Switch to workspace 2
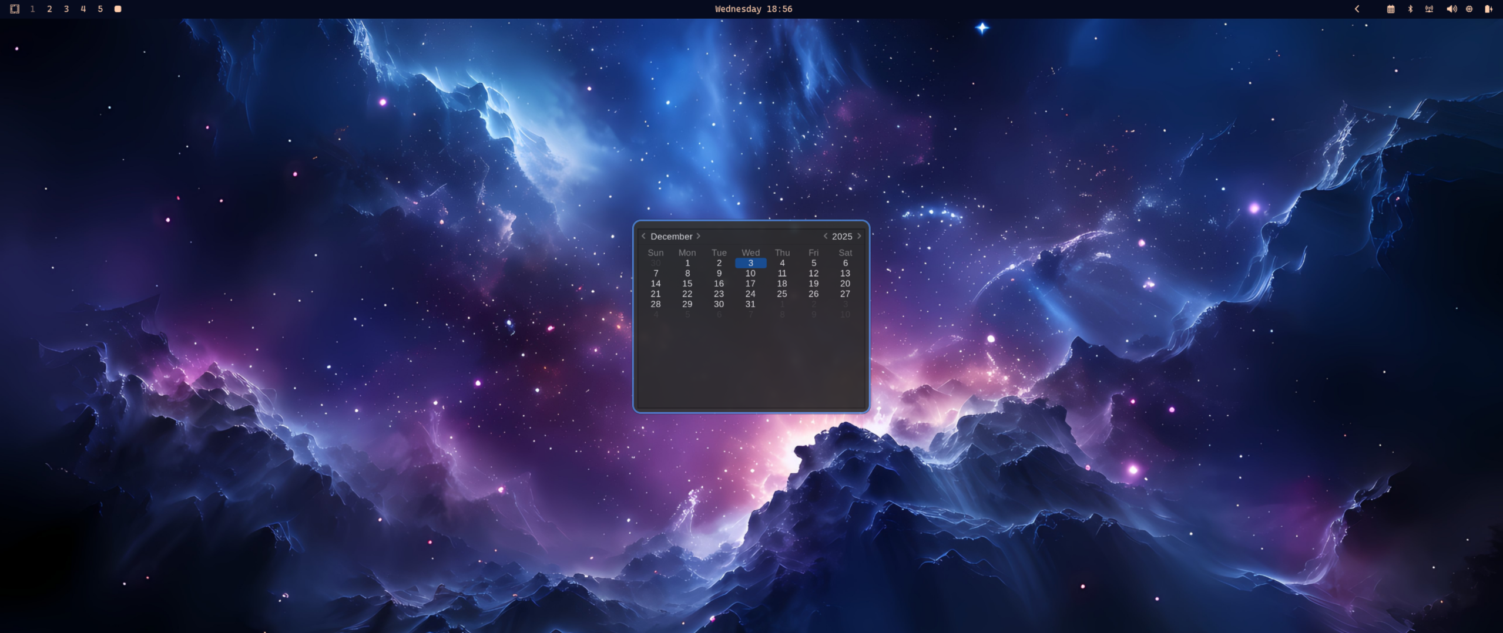This screenshot has width=1503, height=633. tap(49, 9)
